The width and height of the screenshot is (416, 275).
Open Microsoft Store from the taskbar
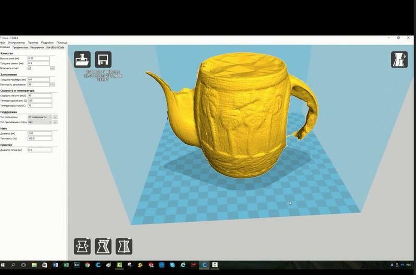click(45, 265)
